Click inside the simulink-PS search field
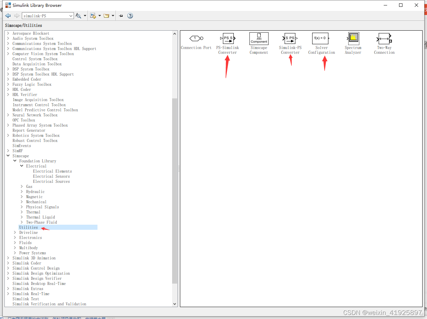 (x=45, y=16)
